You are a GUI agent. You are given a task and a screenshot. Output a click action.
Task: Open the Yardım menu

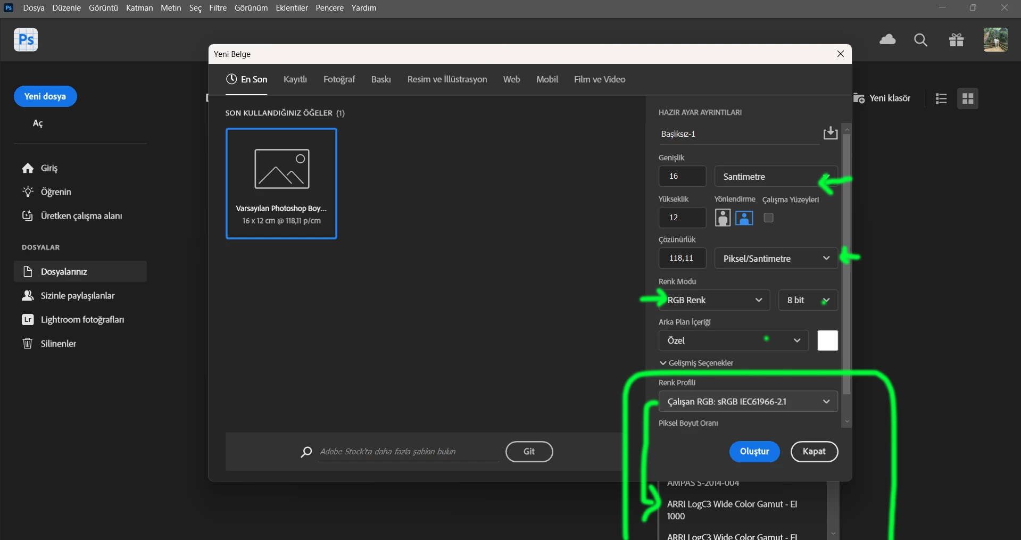pos(364,8)
